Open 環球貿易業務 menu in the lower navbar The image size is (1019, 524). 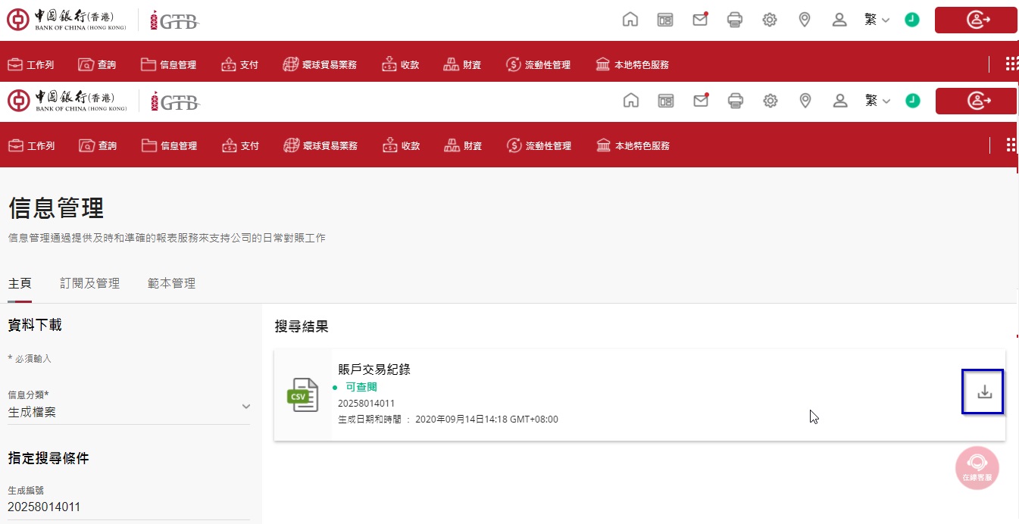pos(320,146)
